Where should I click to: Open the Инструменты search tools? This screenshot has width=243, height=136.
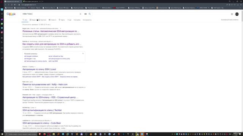tap(87, 20)
